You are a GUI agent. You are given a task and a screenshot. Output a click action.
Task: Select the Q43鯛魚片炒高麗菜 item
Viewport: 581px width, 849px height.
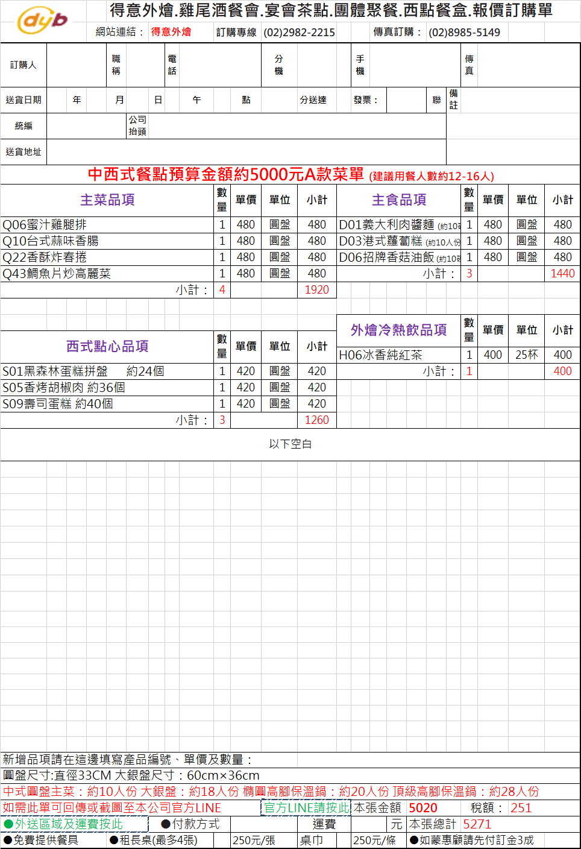(107, 274)
